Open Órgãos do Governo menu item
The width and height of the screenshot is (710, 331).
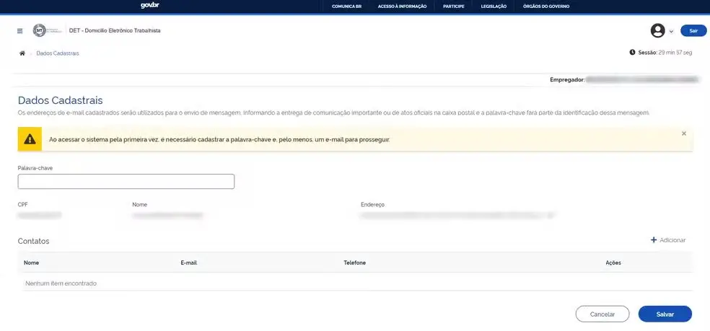point(546,6)
